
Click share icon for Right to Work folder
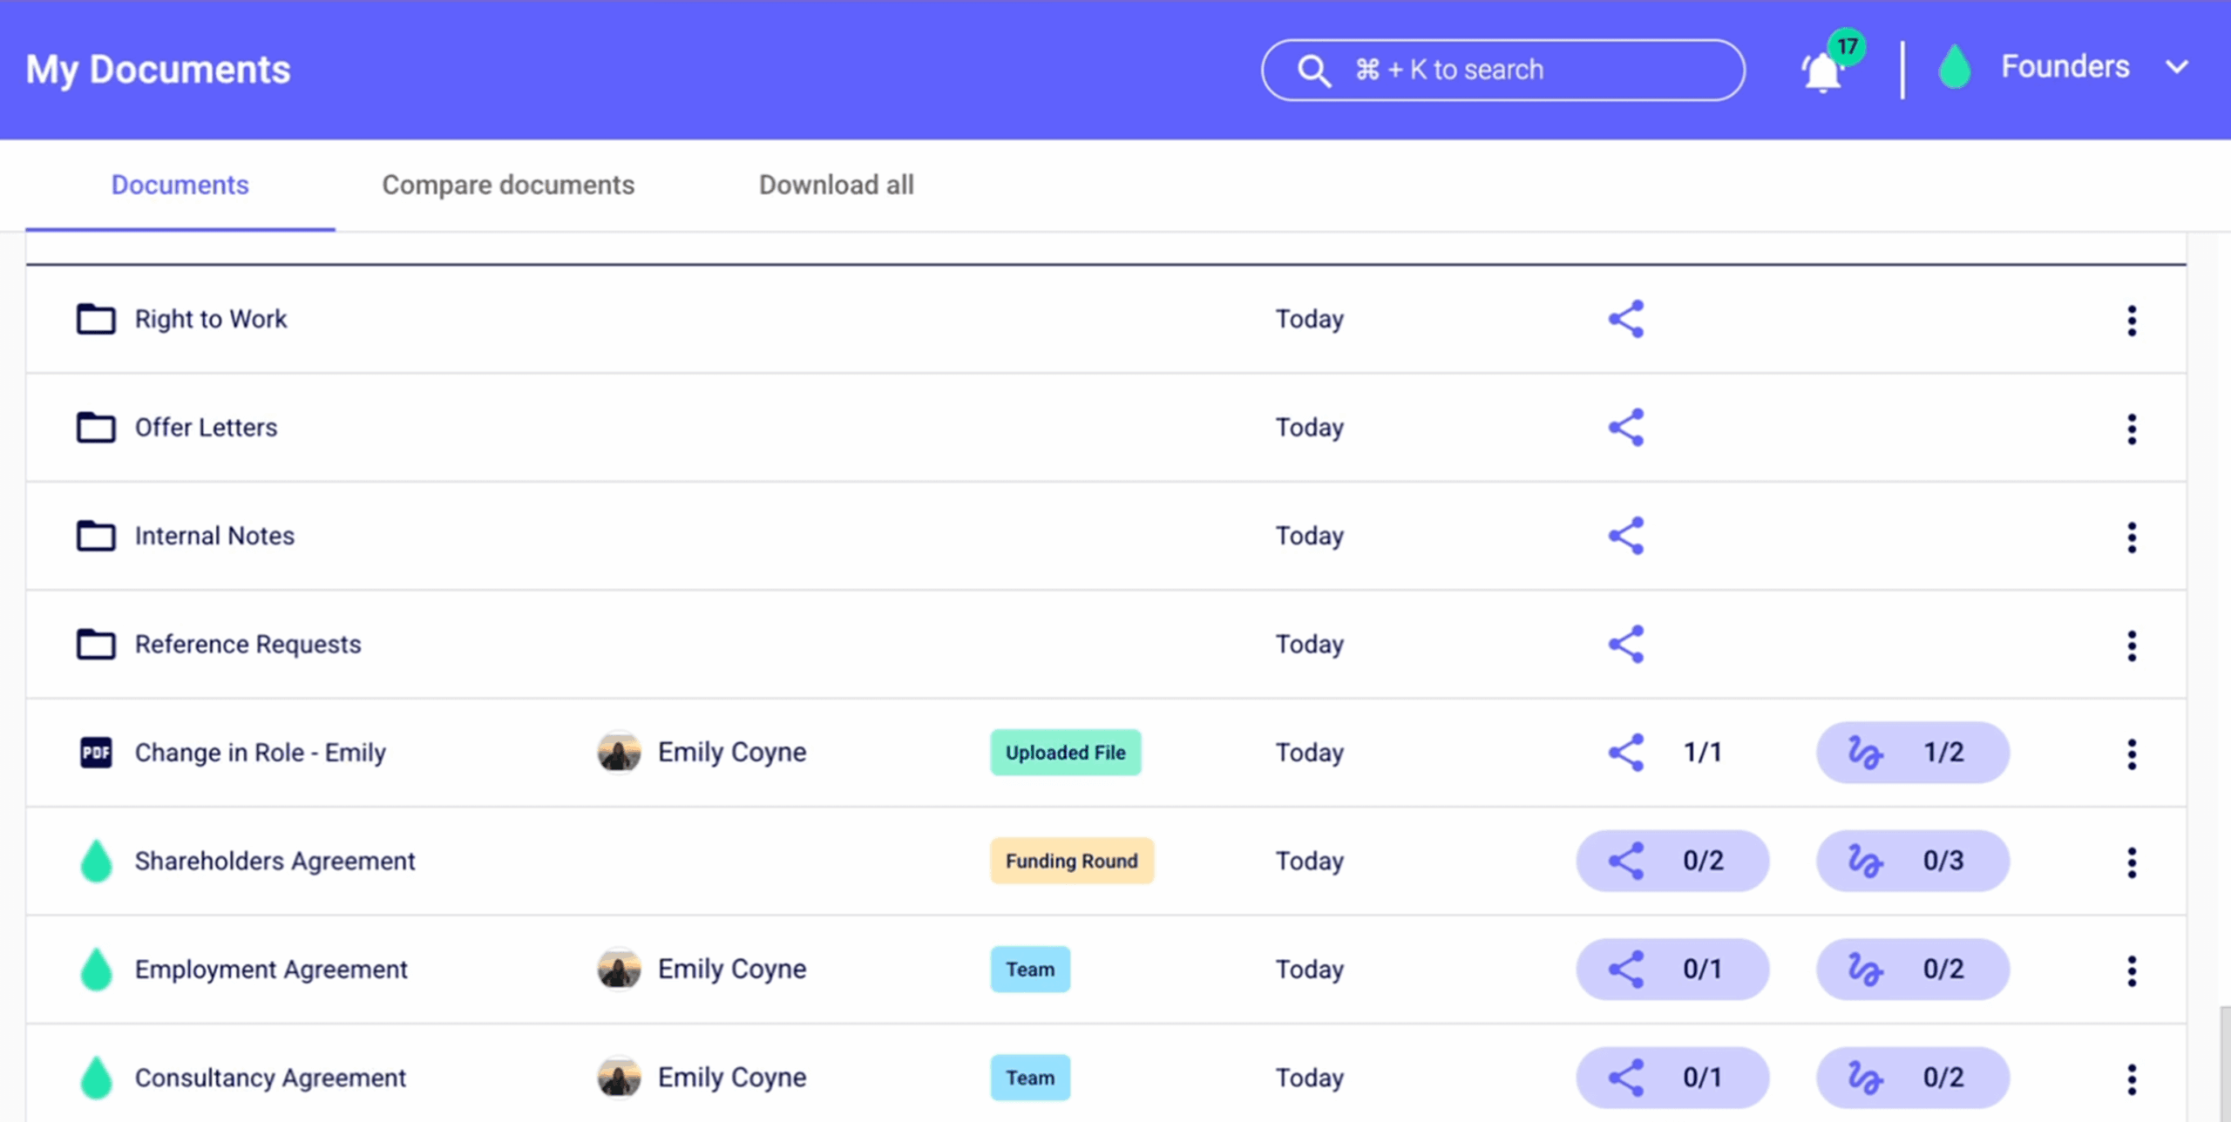point(1625,319)
